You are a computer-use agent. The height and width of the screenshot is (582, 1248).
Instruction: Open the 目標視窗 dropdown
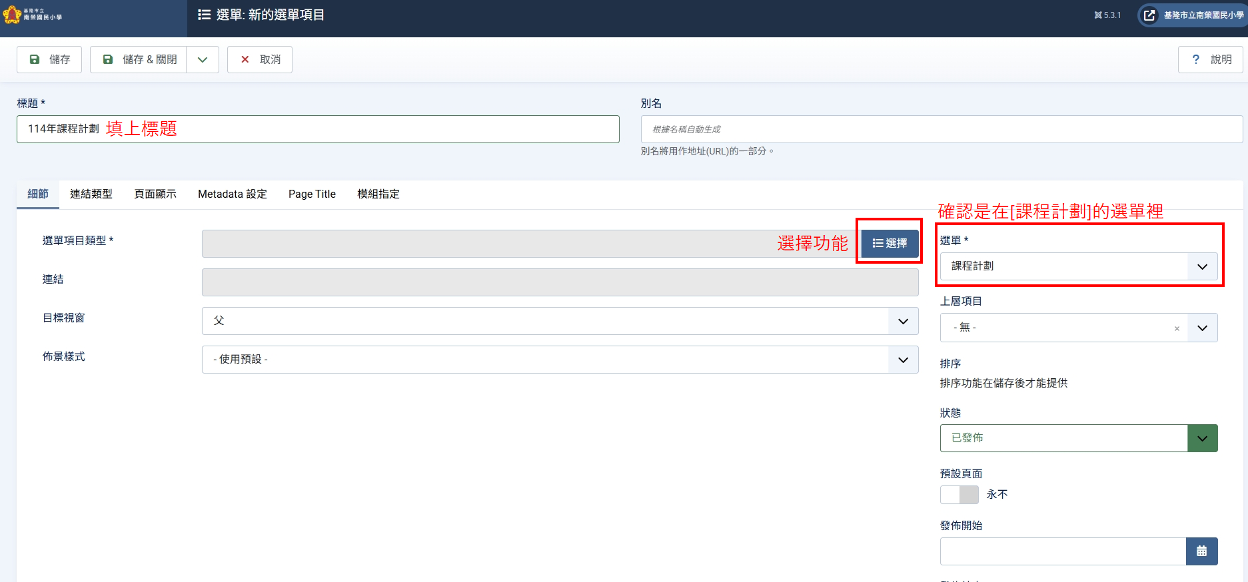pyautogui.click(x=560, y=321)
